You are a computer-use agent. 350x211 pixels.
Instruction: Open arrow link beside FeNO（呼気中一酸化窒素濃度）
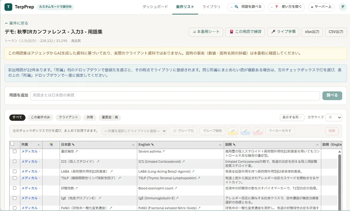[111, 208]
